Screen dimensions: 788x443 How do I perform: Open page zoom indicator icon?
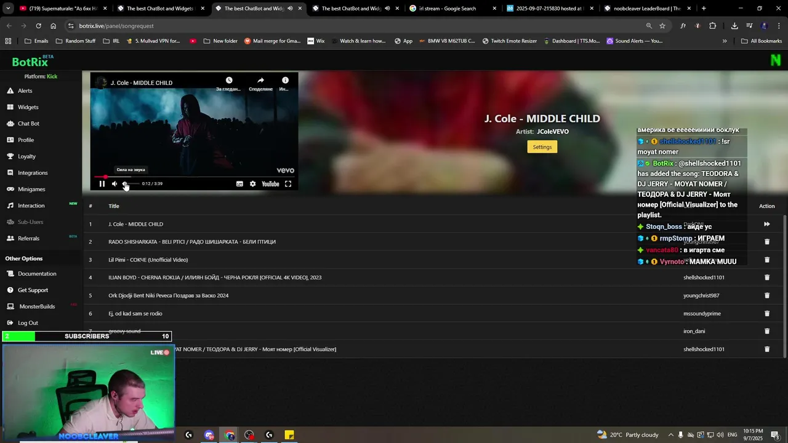[648, 26]
